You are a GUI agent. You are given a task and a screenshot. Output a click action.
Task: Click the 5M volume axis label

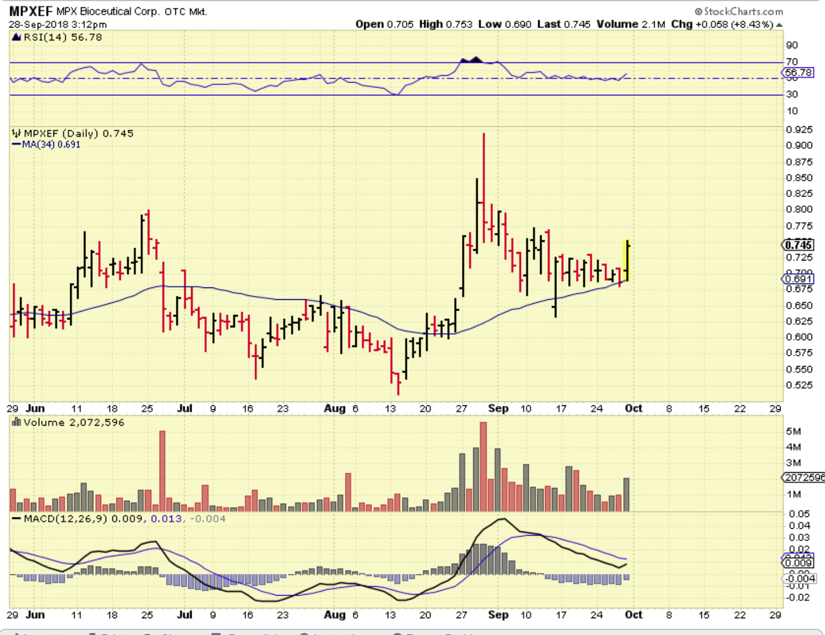pos(794,431)
